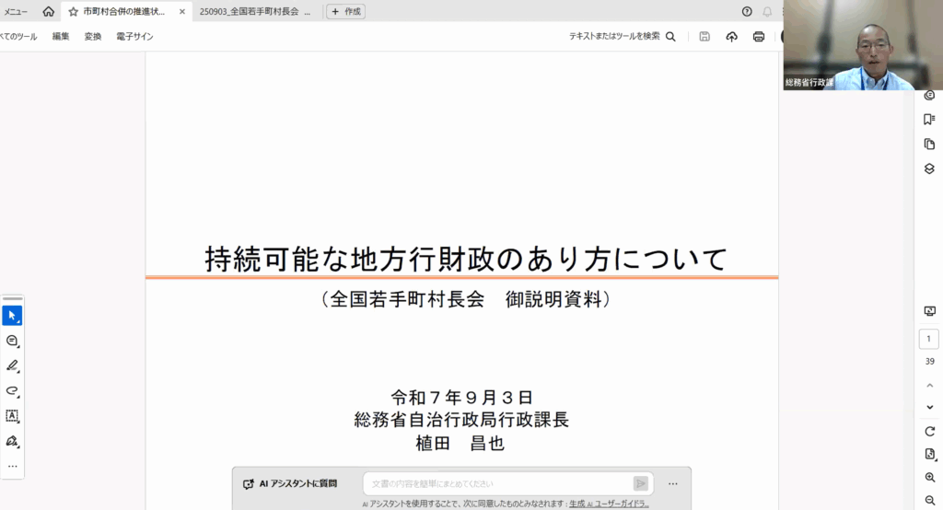Screen dimensions: 943x510
Task: Click the AI Assistant question input field
Action: pyautogui.click(x=497, y=483)
